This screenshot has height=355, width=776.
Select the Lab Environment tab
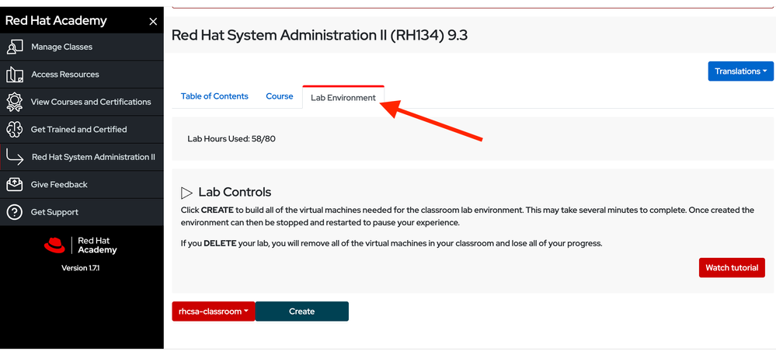click(343, 98)
